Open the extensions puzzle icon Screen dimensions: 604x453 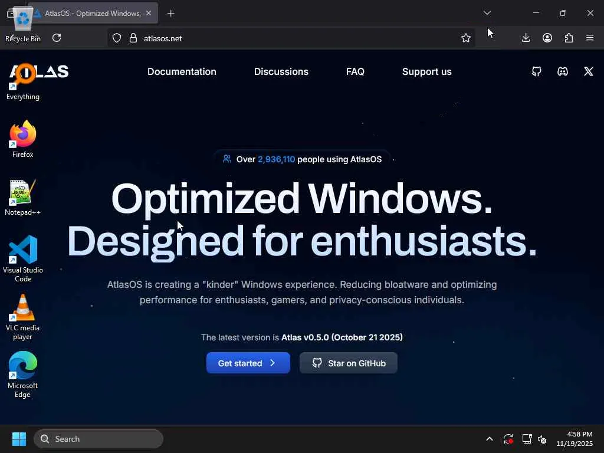569,38
